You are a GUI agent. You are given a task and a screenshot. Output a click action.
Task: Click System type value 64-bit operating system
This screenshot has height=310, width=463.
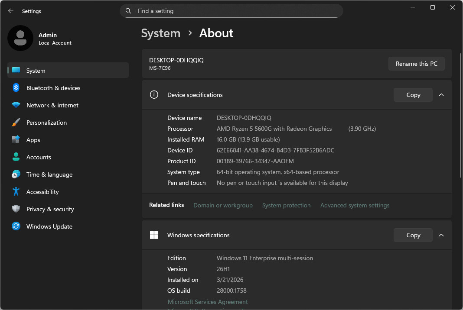(x=278, y=172)
